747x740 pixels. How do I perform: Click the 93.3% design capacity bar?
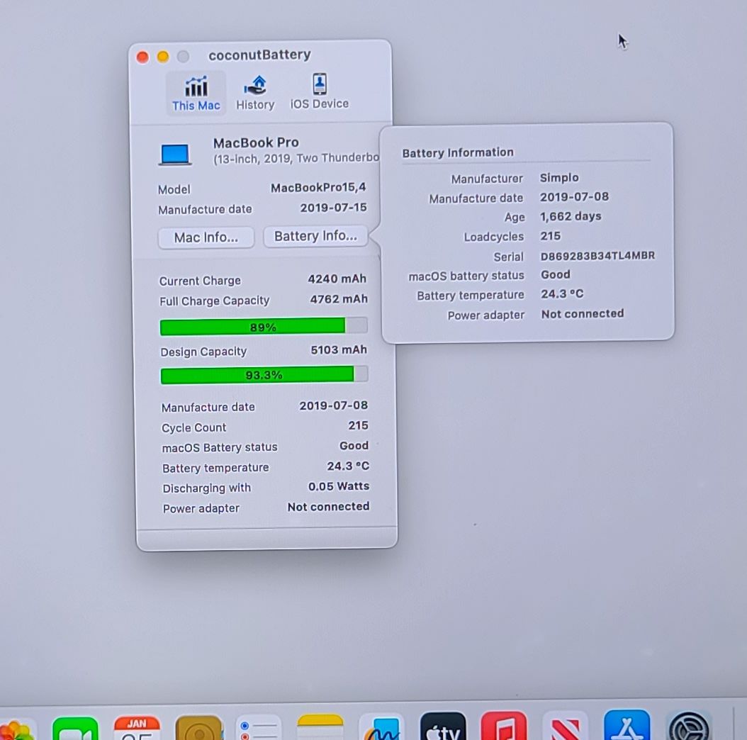tap(264, 375)
